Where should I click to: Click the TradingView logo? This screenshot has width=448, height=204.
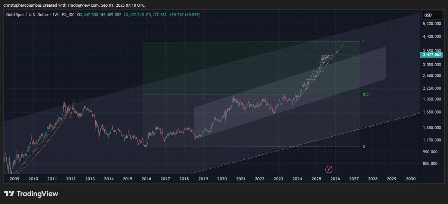(x=31, y=194)
